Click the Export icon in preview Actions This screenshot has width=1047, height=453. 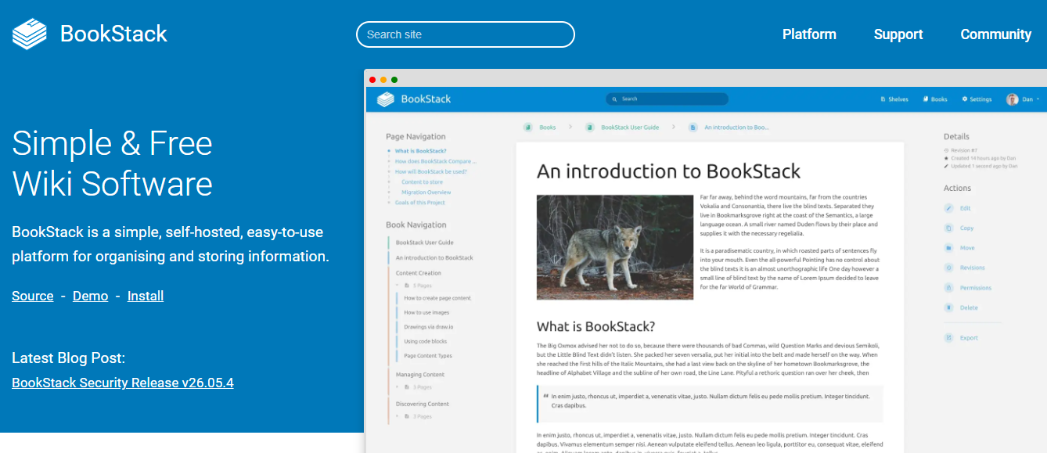(948, 338)
